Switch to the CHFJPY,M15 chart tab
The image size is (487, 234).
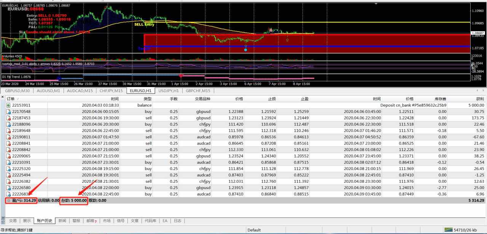(x=111, y=91)
